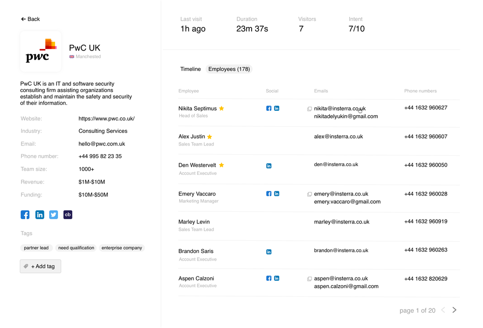Open PwC UK Twitter profile icon
Image resolution: width=483 pixels, height=328 pixels.
(x=54, y=215)
